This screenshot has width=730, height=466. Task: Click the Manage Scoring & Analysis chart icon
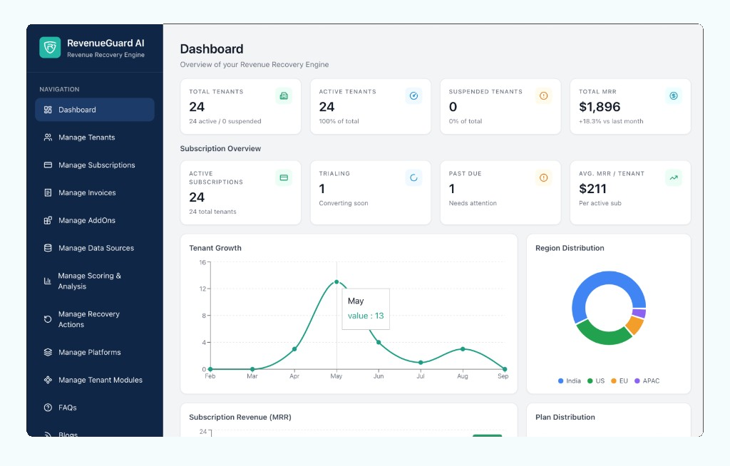click(x=48, y=281)
